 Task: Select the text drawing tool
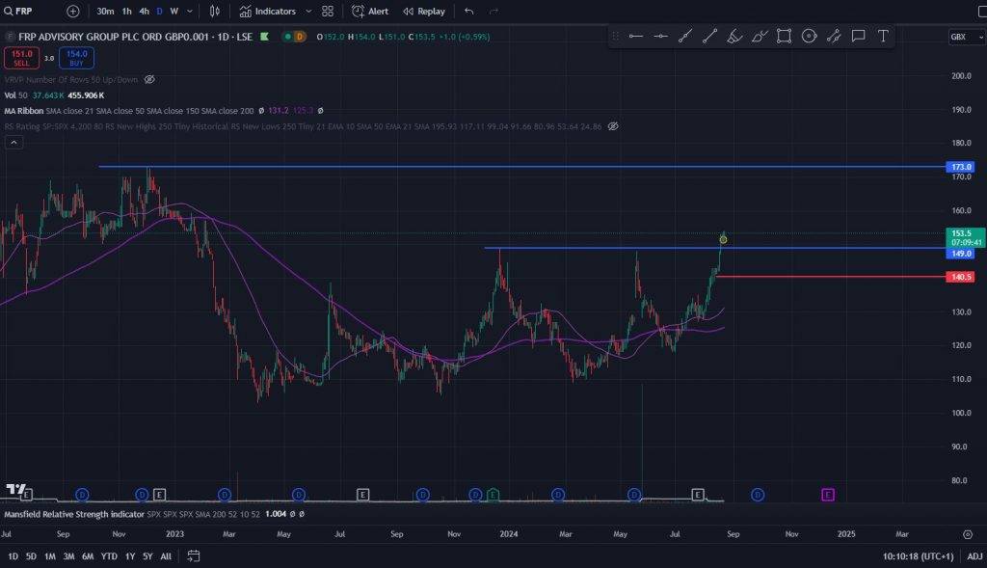pyautogui.click(x=882, y=37)
